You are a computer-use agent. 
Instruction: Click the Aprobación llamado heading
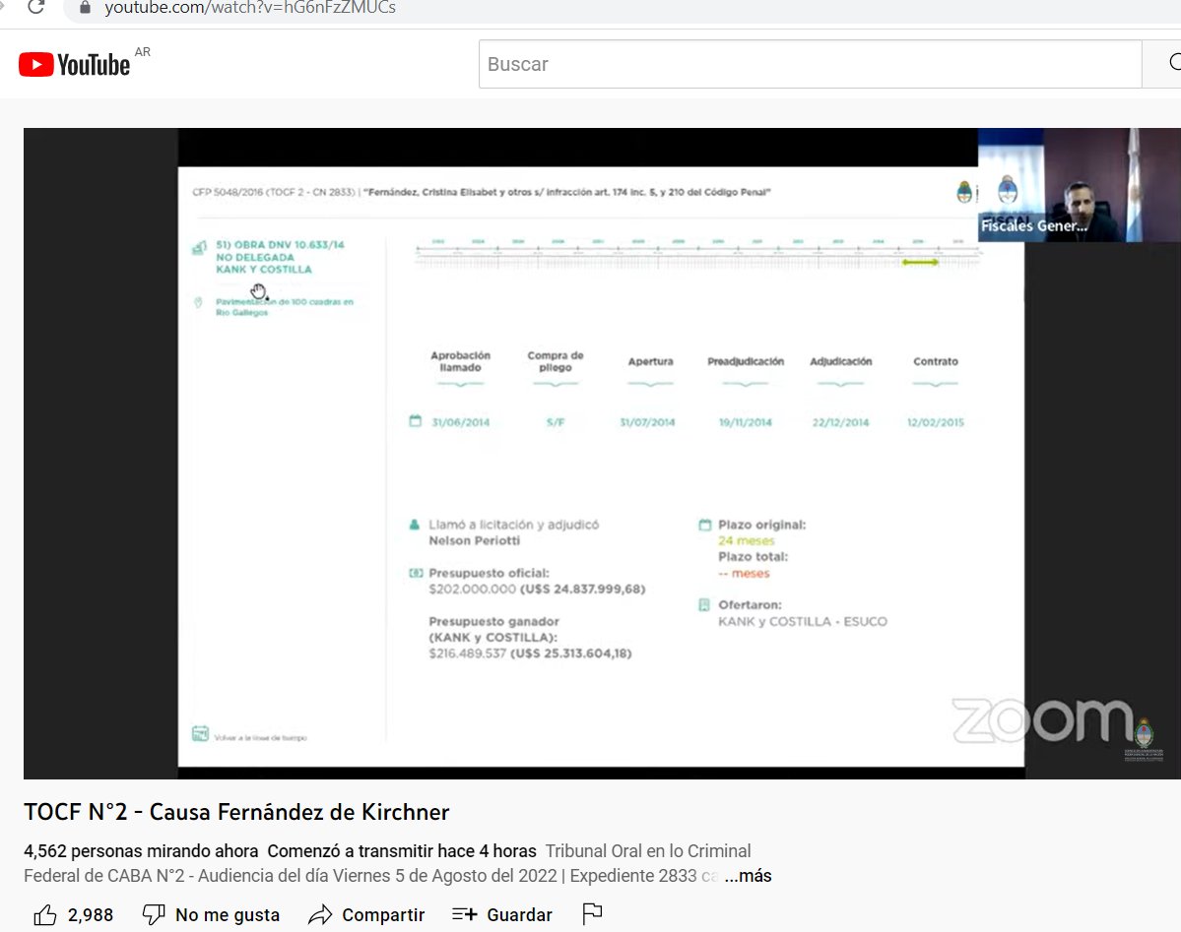[x=460, y=361]
